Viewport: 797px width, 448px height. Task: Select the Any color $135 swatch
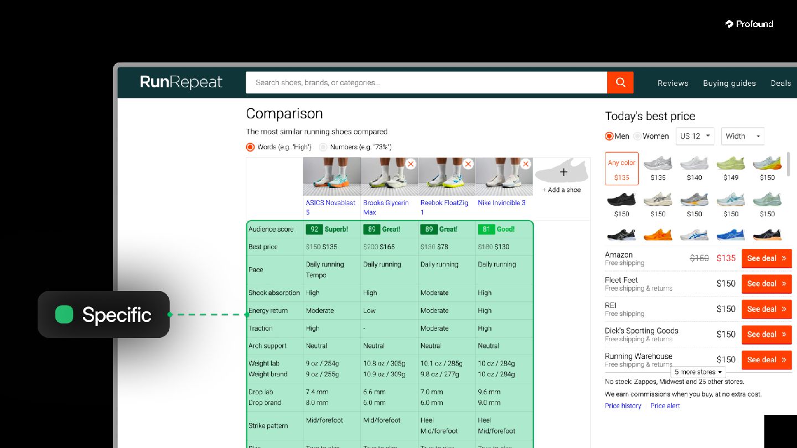coord(622,169)
